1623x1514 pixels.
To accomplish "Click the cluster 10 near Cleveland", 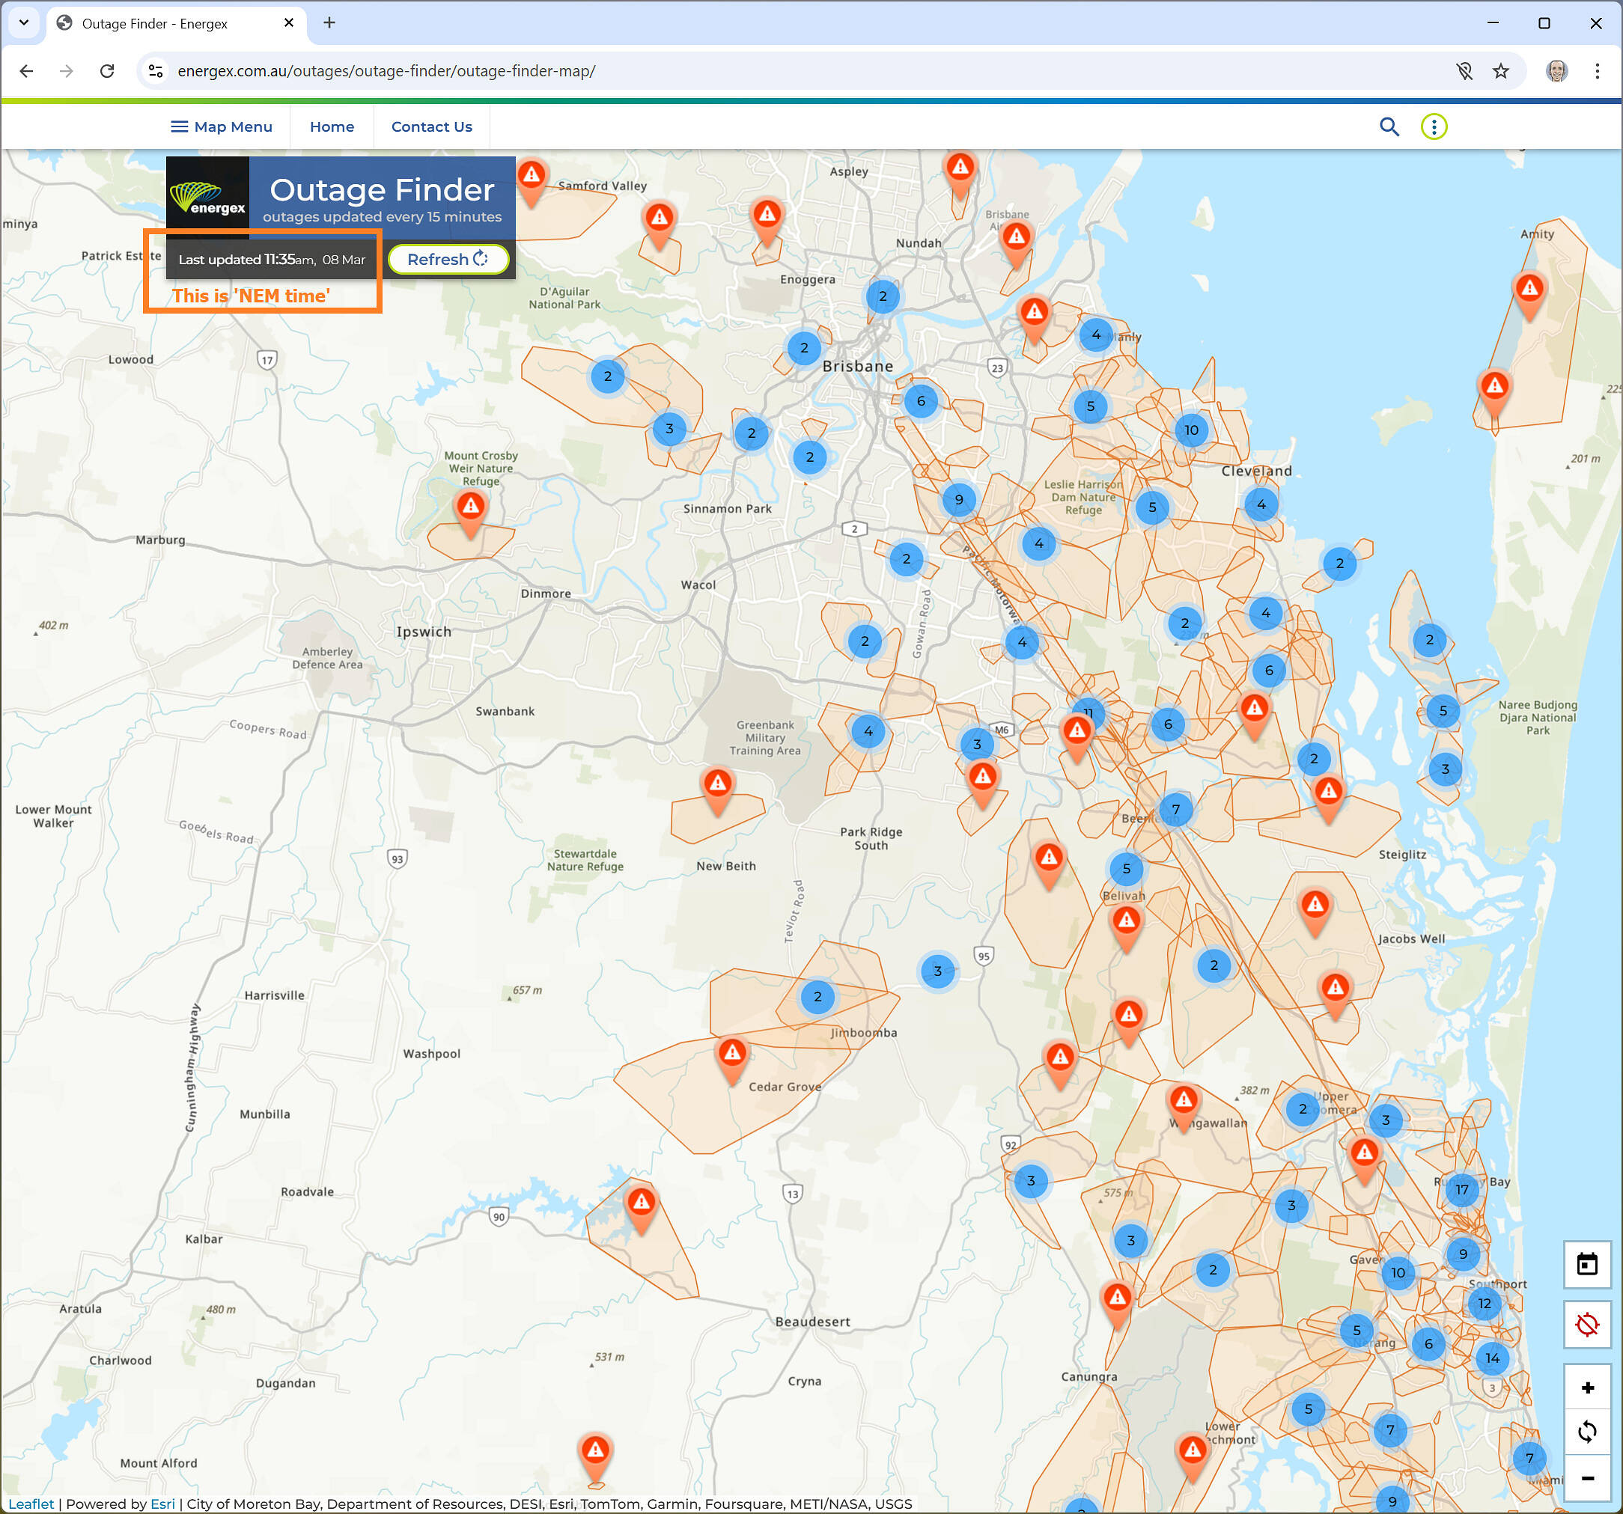I will coord(1191,430).
